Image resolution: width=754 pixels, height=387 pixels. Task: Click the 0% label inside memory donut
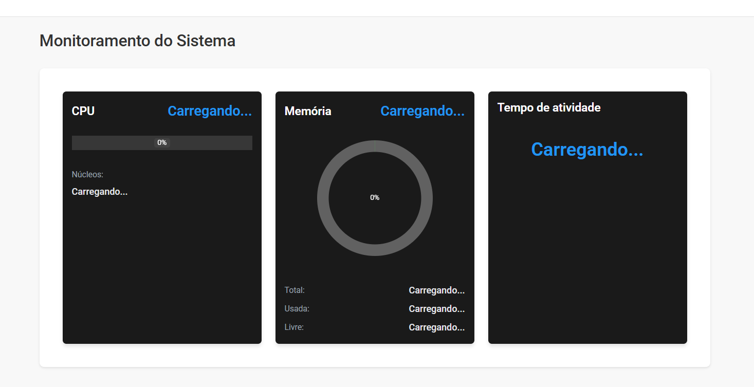click(x=375, y=198)
